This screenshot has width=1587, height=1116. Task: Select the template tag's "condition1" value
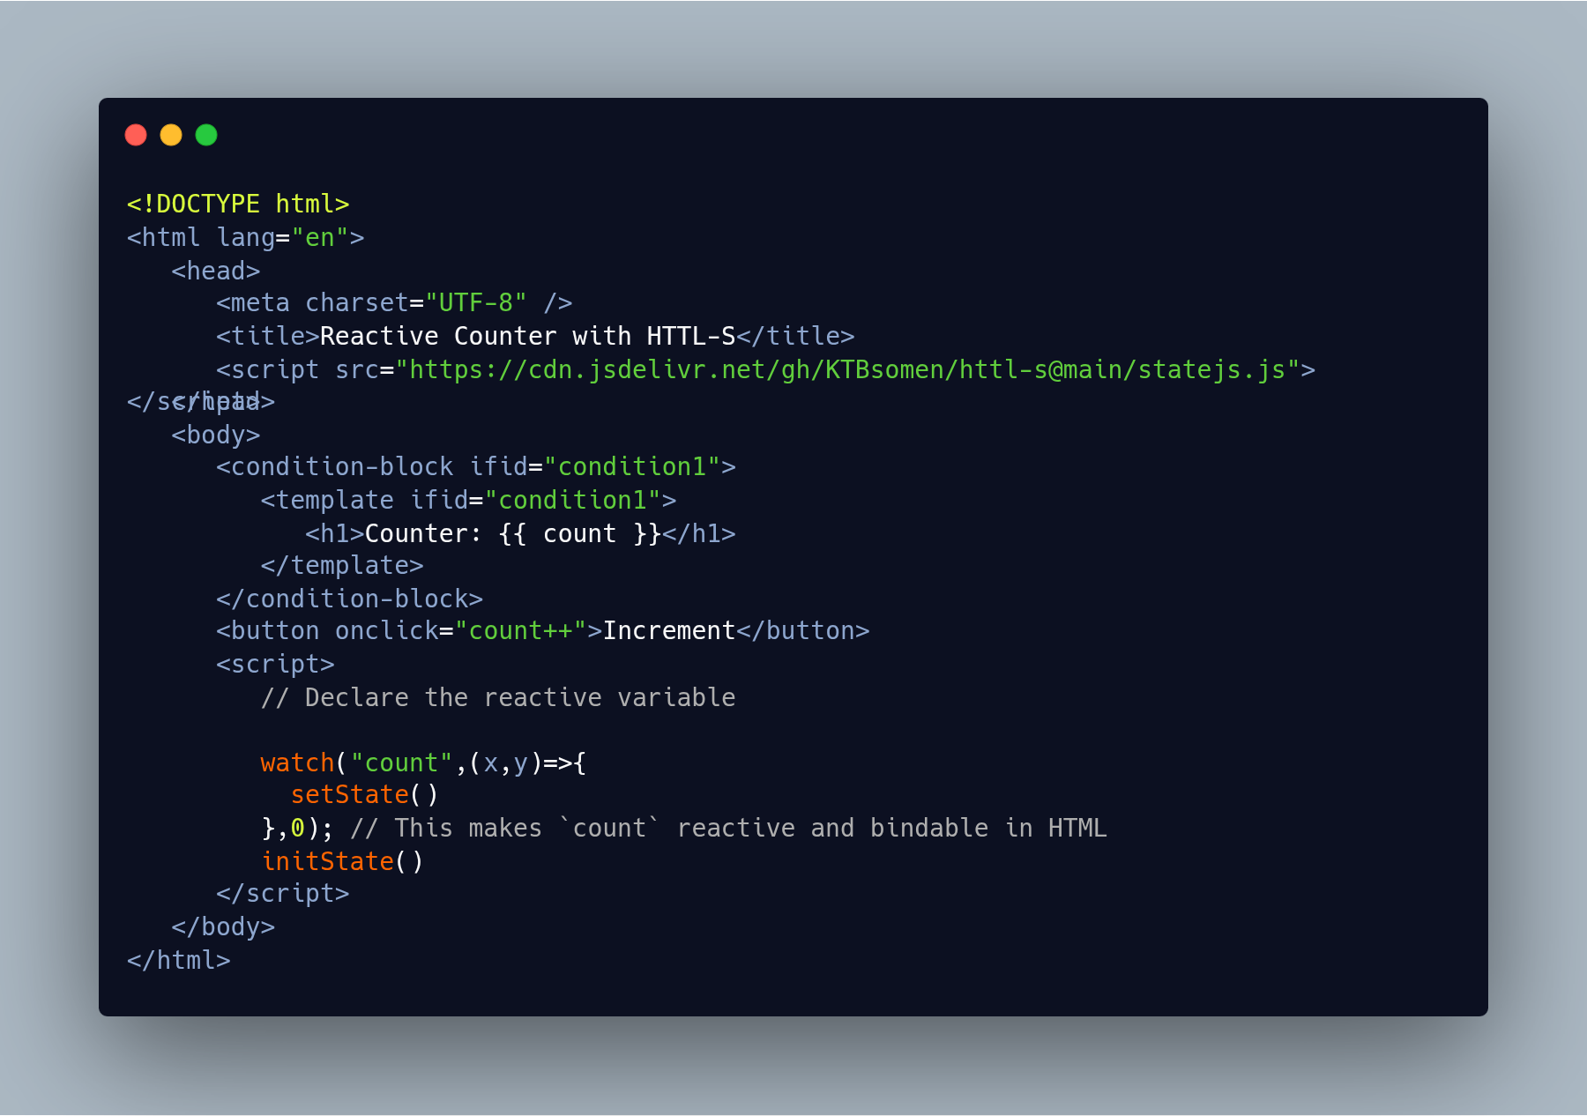point(573,500)
